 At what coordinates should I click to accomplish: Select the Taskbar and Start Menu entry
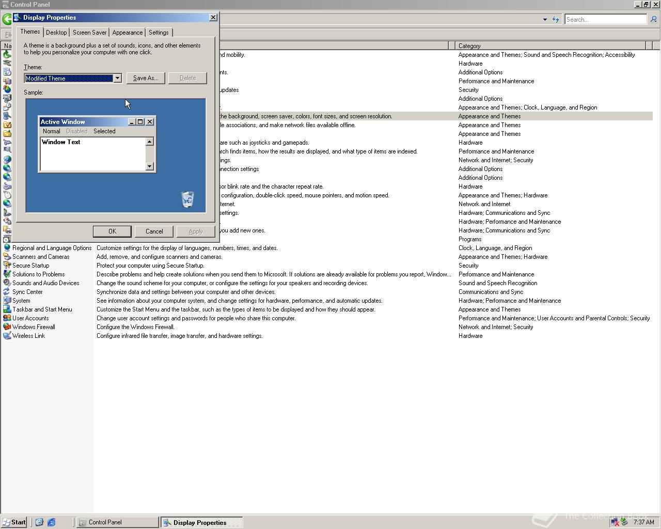coord(42,309)
